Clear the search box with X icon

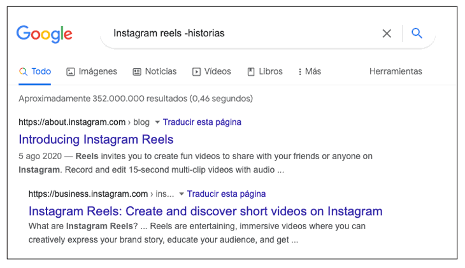[387, 34]
